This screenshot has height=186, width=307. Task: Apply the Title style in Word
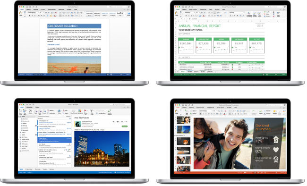click(x=120, y=14)
